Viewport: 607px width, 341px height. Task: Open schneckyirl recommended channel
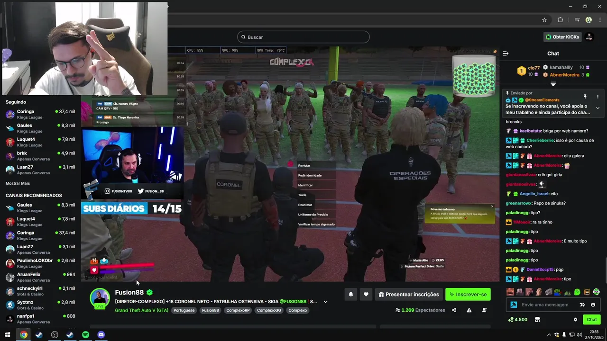tap(40, 291)
